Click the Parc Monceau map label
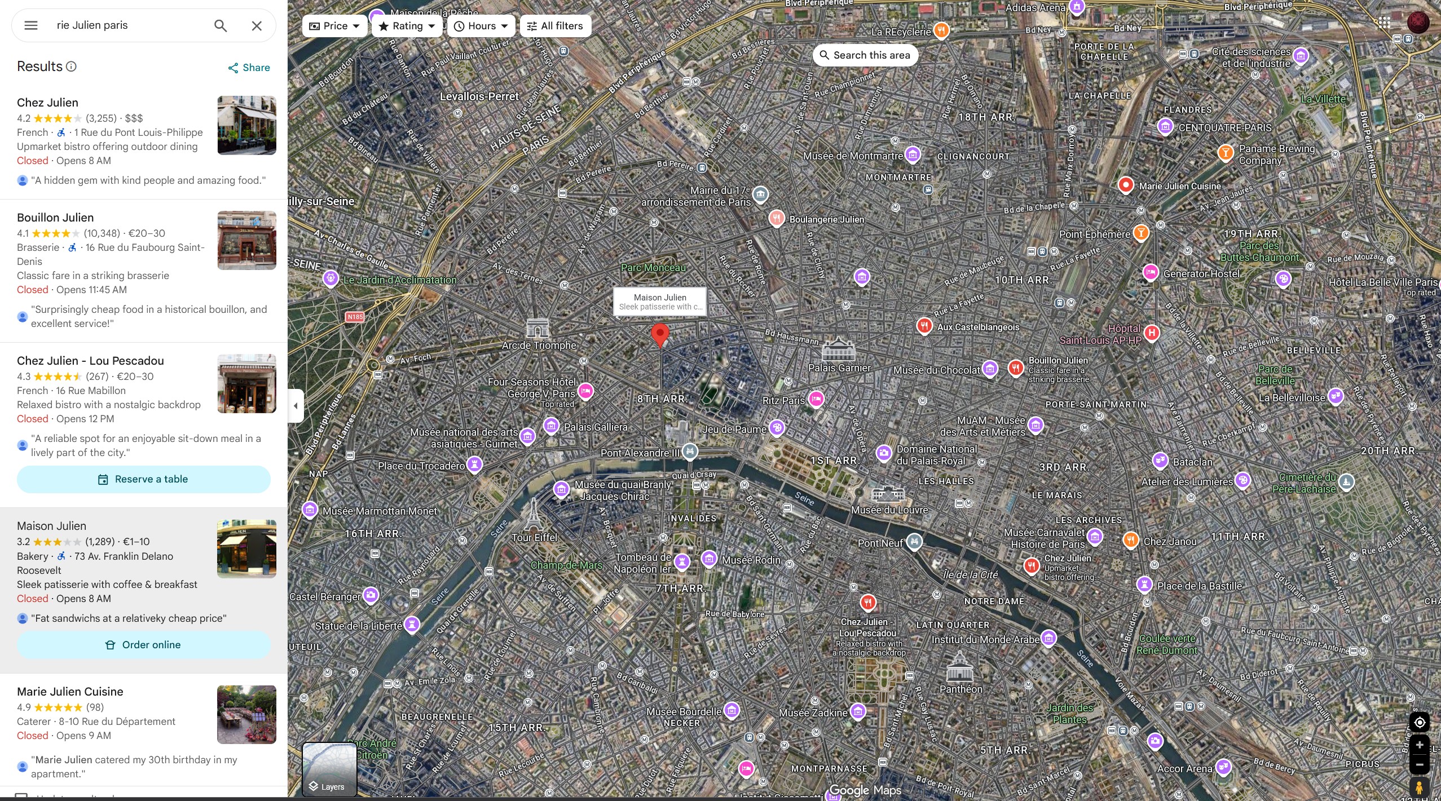The width and height of the screenshot is (1441, 801). (653, 268)
